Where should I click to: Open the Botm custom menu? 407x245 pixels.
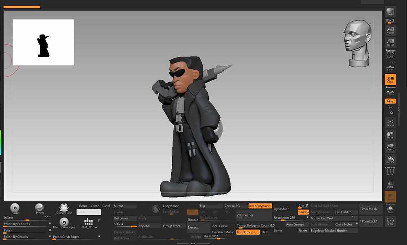pyautogui.click(x=83, y=206)
